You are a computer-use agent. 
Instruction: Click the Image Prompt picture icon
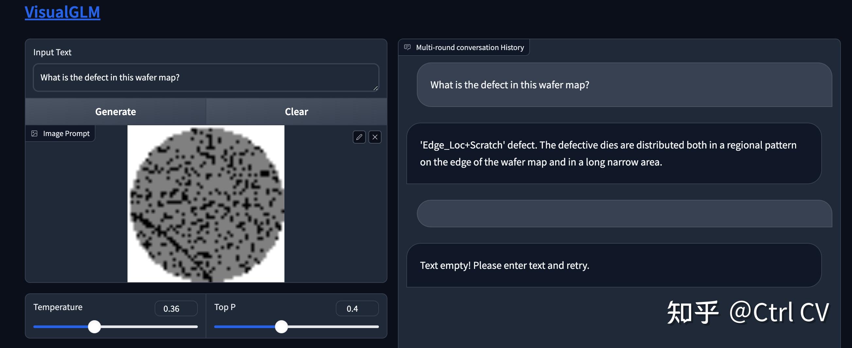[x=34, y=133]
